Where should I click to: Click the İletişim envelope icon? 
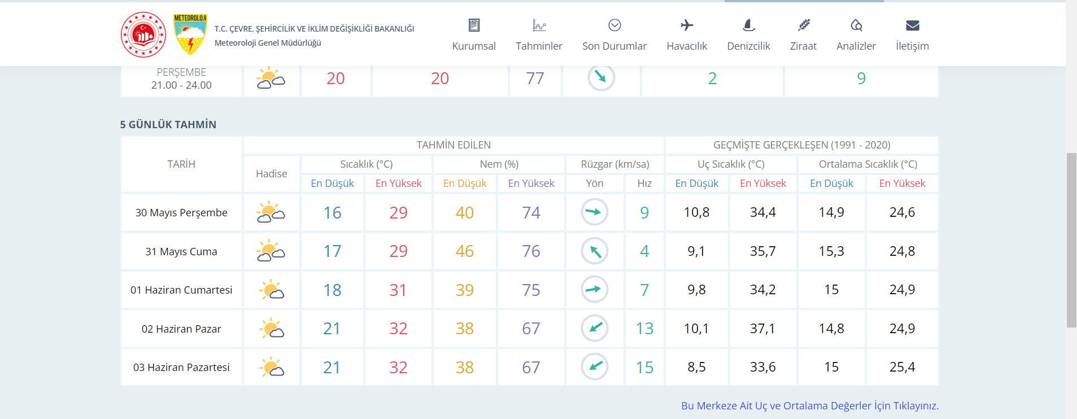coord(912,25)
